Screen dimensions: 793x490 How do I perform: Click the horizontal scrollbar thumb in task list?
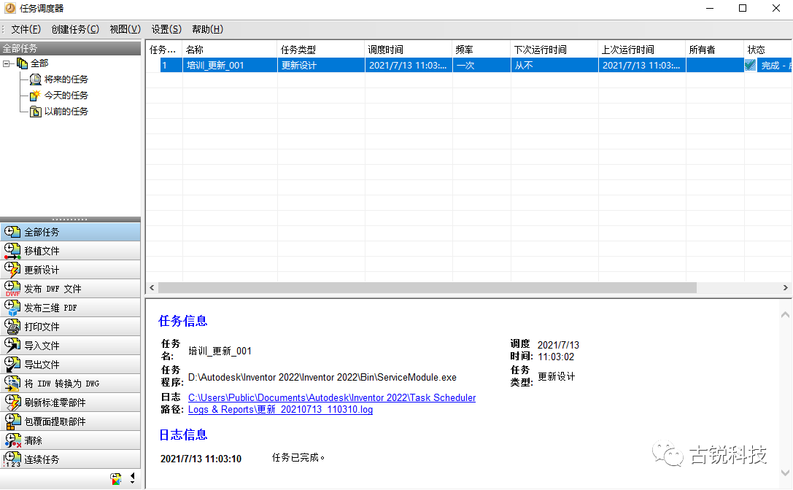coord(428,288)
